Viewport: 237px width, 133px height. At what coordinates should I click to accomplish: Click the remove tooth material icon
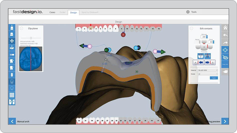pyautogui.click(x=12, y=68)
